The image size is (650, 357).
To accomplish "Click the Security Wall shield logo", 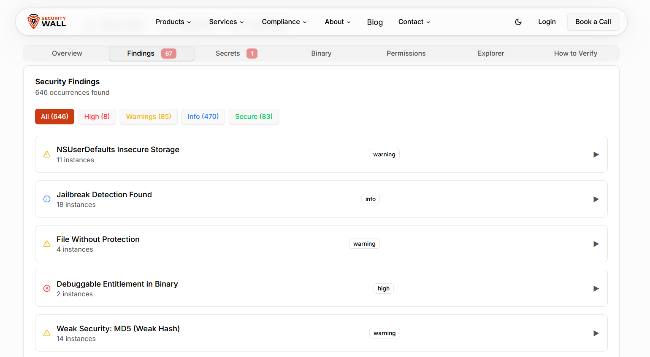I will pos(34,21).
